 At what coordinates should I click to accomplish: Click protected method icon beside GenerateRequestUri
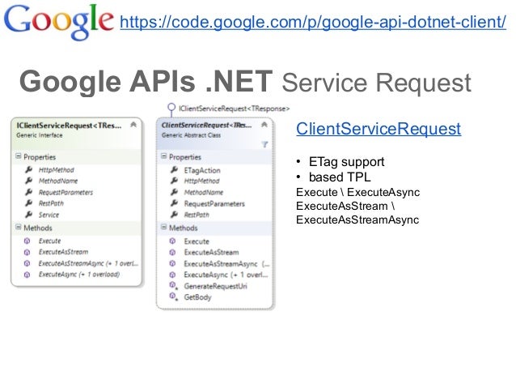tap(173, 285)
